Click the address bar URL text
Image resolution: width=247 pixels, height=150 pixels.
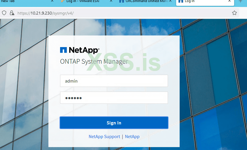tap(45, 13)
